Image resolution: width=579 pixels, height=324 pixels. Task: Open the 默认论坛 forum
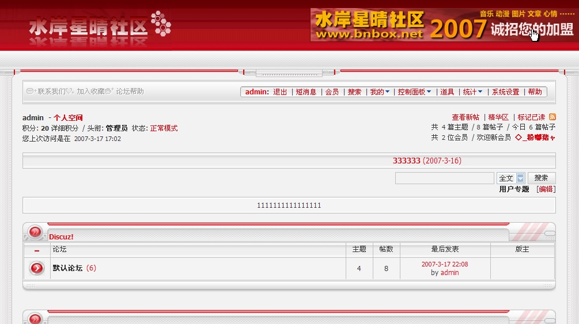[x=67, y=268]
